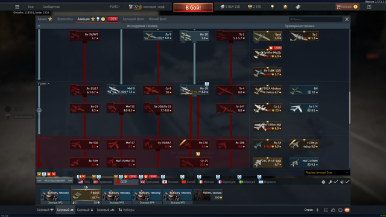Viewport: 386px width, 217px height.
Task: Open the Реалистичные бои mode dropdown
Action: pyautogui.click(x=327, y=172)
